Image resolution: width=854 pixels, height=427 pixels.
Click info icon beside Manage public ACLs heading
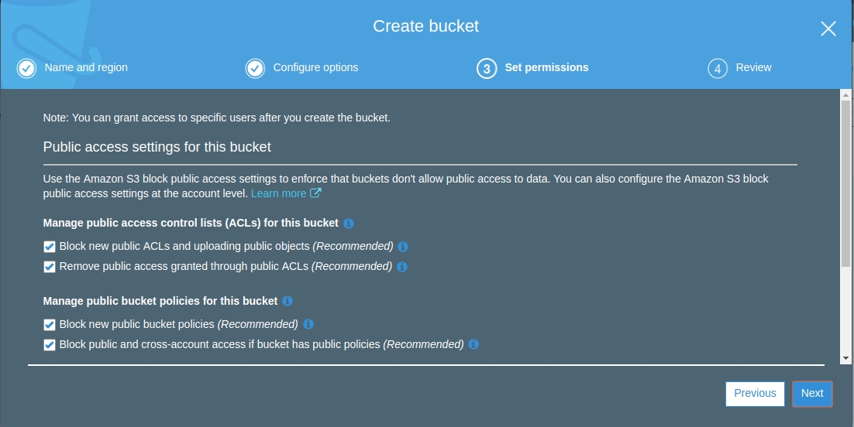[x=349, y=224]
